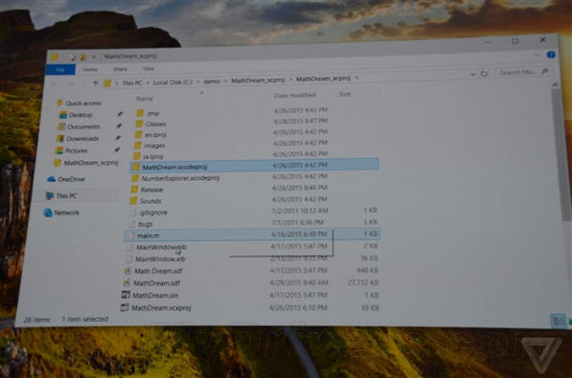Click the back navigation arrow

[x=54, y=85]
